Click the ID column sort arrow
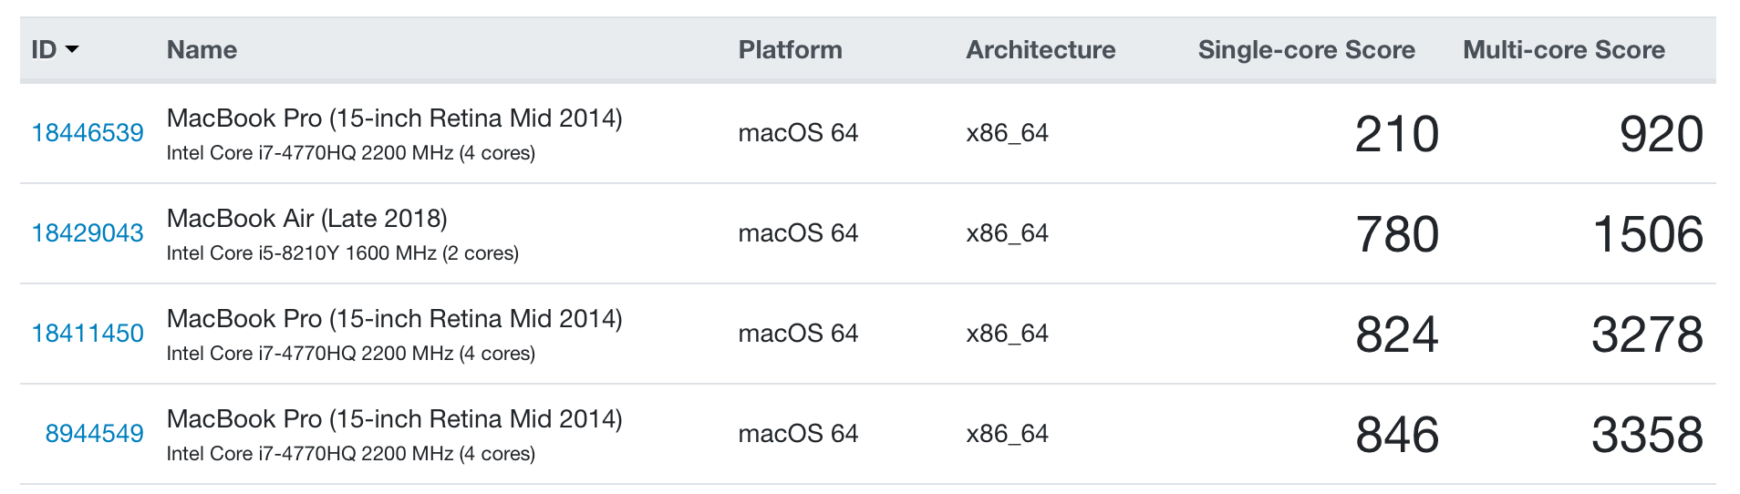 tap(71, 49)
